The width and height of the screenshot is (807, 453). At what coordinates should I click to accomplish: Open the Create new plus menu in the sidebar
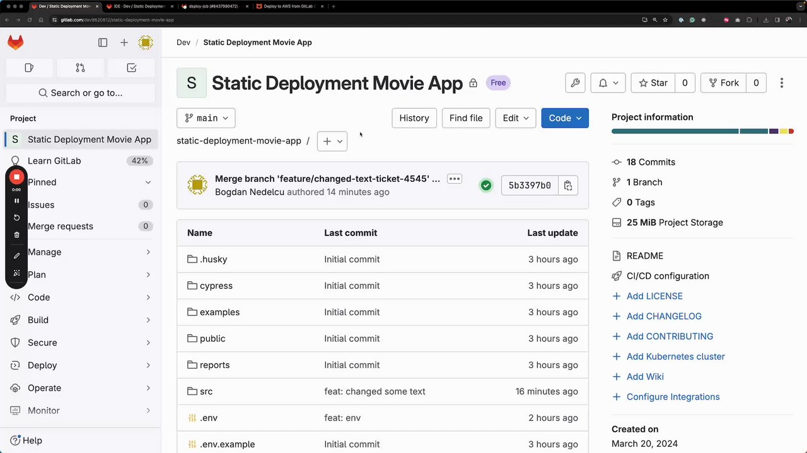coord(124,43)
